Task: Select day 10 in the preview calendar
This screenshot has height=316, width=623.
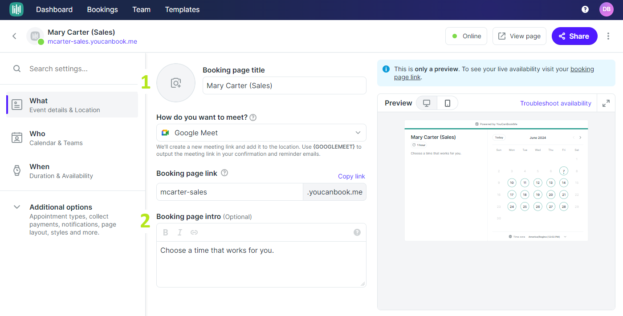Action: (512, 182)
